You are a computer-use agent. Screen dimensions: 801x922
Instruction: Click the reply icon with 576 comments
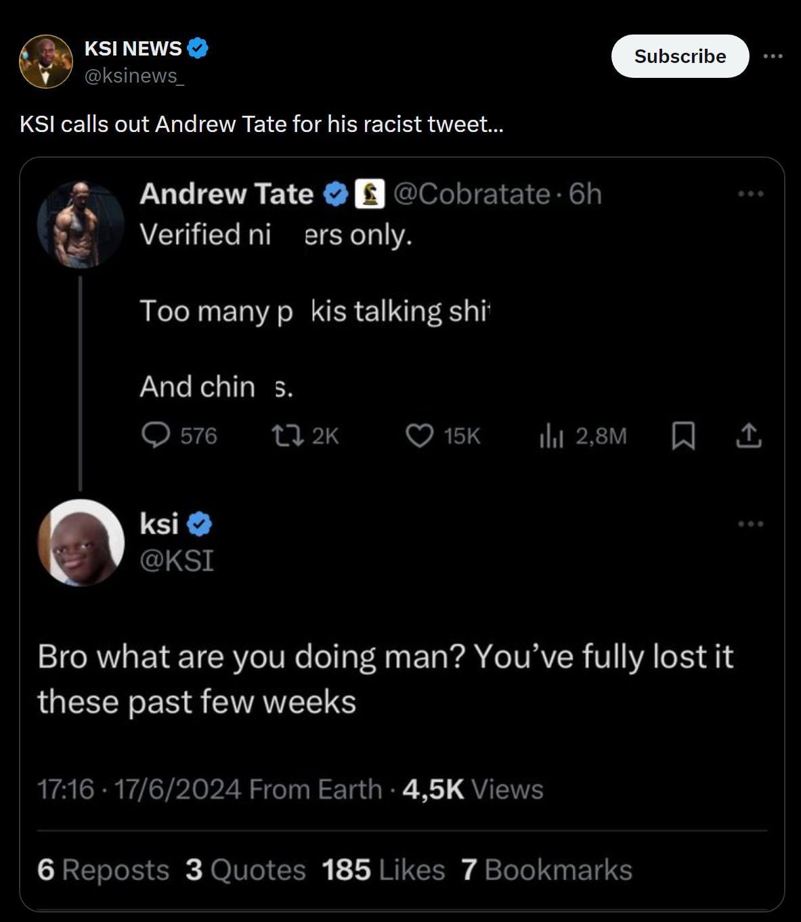click(x=156, y=435)
